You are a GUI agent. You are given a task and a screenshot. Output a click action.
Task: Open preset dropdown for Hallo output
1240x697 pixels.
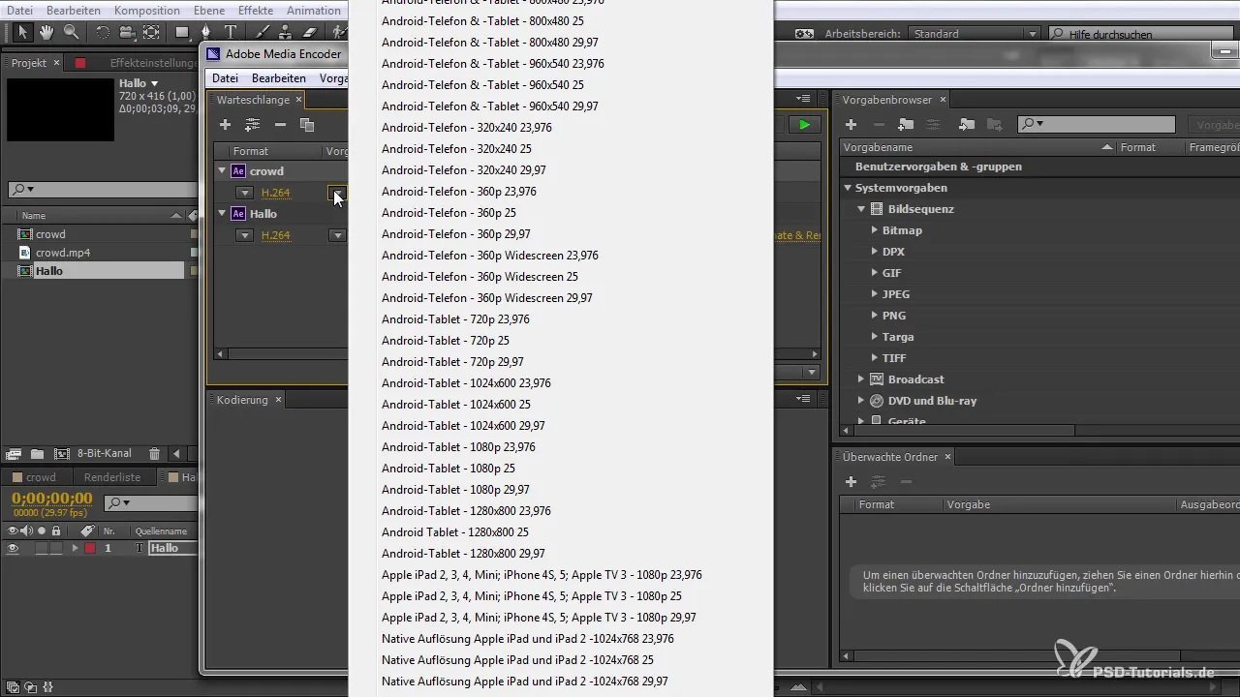[x=337, y=235]
